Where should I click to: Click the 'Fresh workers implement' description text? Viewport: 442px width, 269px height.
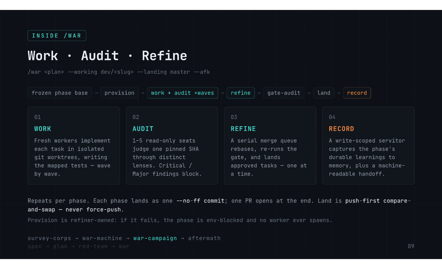click(x=72, y=157)
